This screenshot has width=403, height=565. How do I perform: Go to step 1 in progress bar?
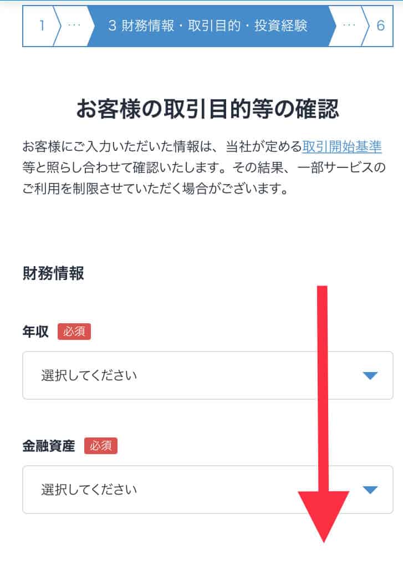[42, 26]
